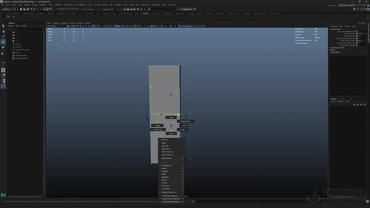
Task: Open the Display tab in layer editor
Action: point(334,98)
